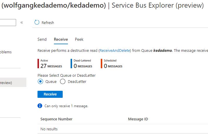208x135 pixels.
Task: Select the DeadLetter radio button
Action: click(x=63, y=81)
